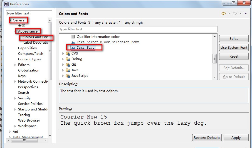Screen dimensions: 252x148
Task: Click the Edit... button
Action: [234, 39]
